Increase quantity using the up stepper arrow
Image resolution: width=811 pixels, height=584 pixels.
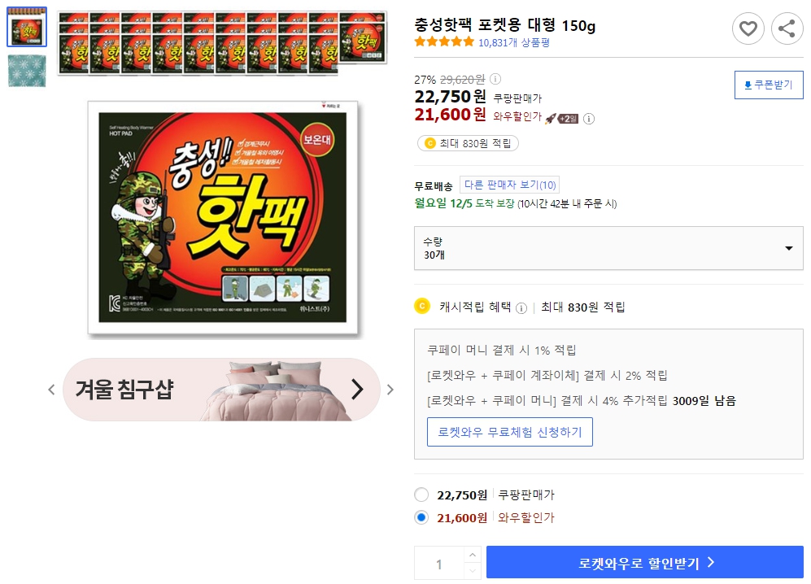pos(472,556)
